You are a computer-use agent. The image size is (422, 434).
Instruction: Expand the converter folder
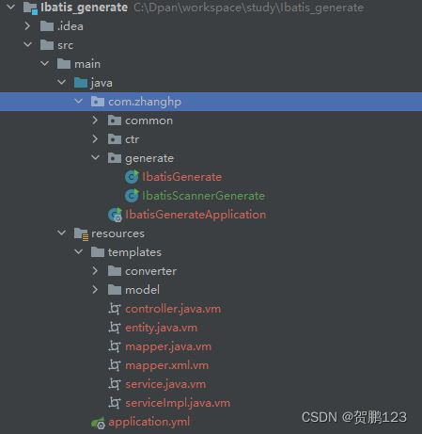[x=95, y=271]
